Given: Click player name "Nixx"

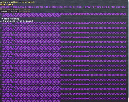Looking at the screenshot, I should click(3, 5).
